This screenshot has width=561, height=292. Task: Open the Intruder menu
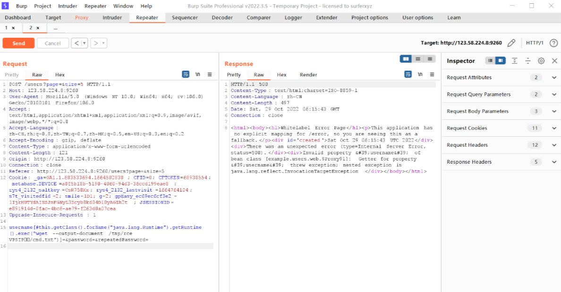click(68, 6)
